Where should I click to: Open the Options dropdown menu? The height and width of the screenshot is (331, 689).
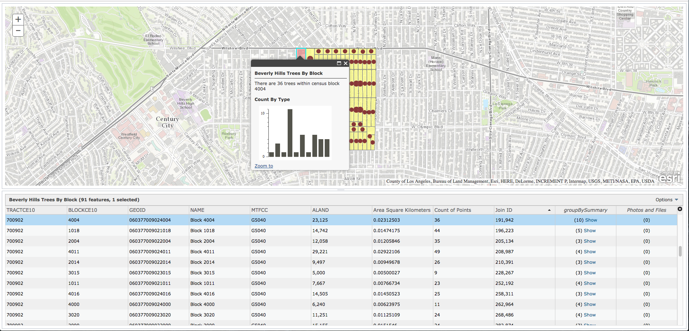coord(666,199)
